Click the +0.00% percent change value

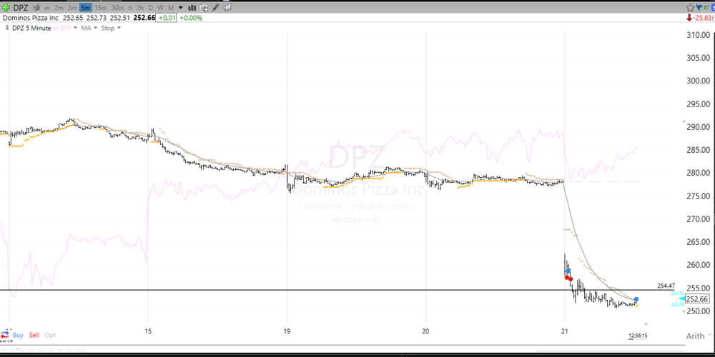pos(191,19)
